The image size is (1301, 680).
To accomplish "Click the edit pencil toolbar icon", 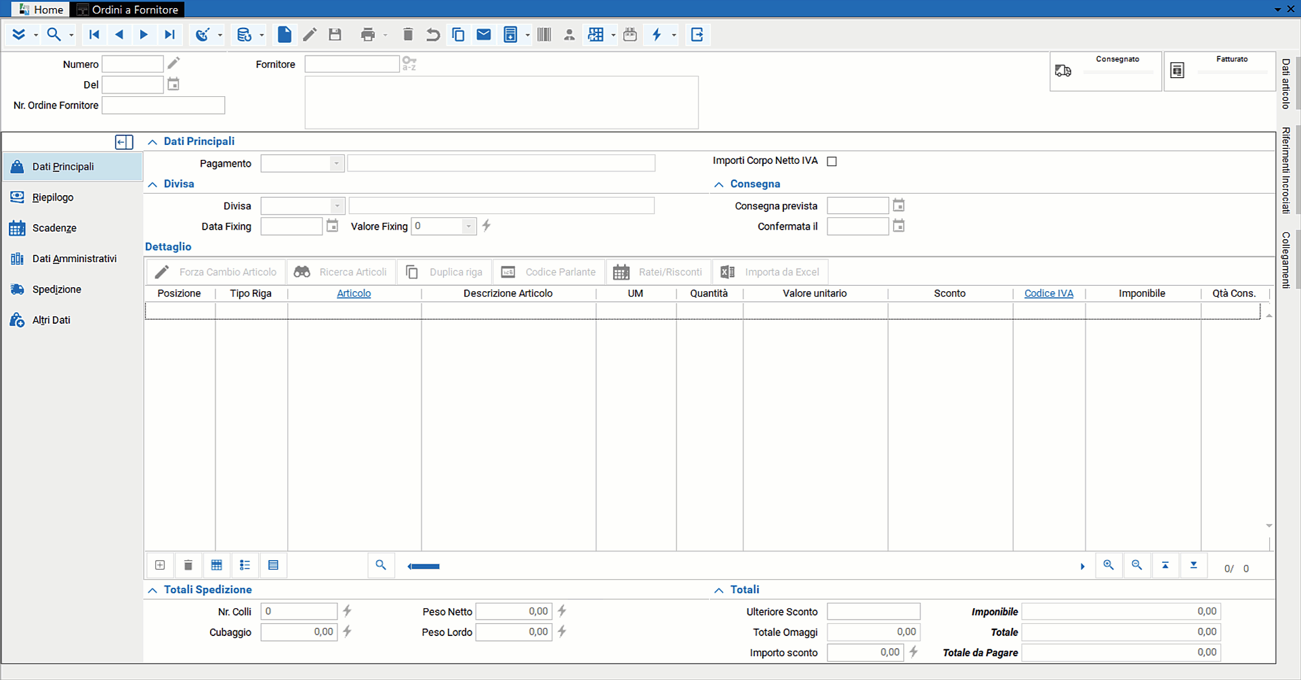I will [310, 35].
